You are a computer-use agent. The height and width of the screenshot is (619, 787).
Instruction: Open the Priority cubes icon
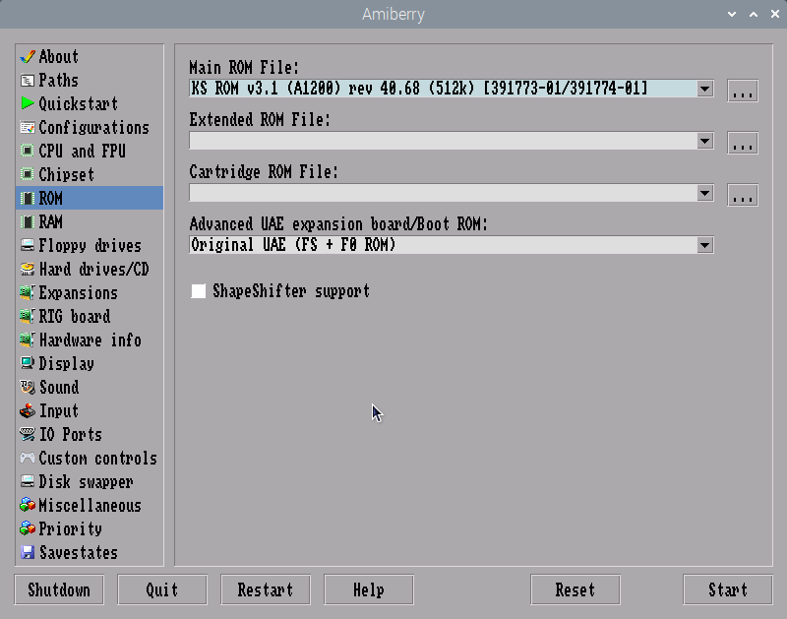[x=28, y=528]
